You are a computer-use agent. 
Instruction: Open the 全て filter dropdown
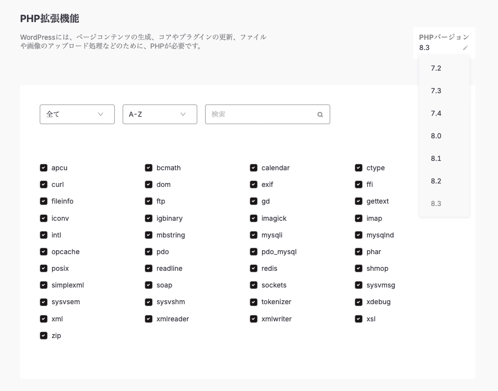(77, 114)
